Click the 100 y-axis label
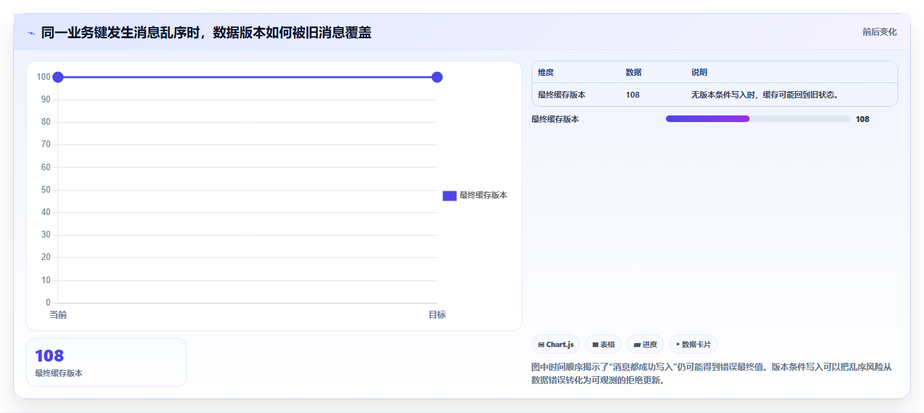Image resolution: width=924 pixels, height=413 pixels. (44, 77)
